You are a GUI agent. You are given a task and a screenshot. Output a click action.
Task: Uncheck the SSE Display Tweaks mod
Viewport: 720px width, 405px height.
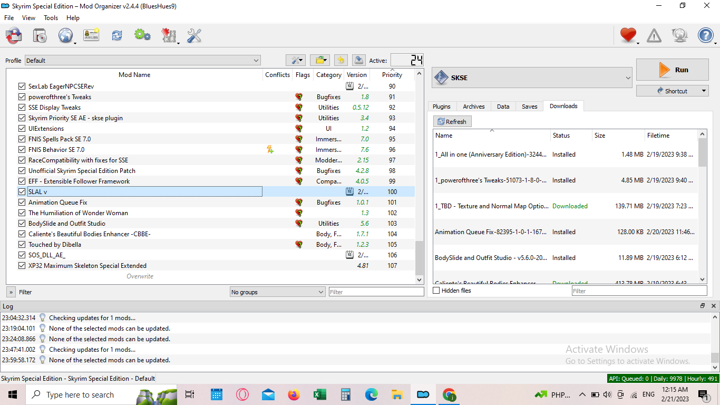22,108
